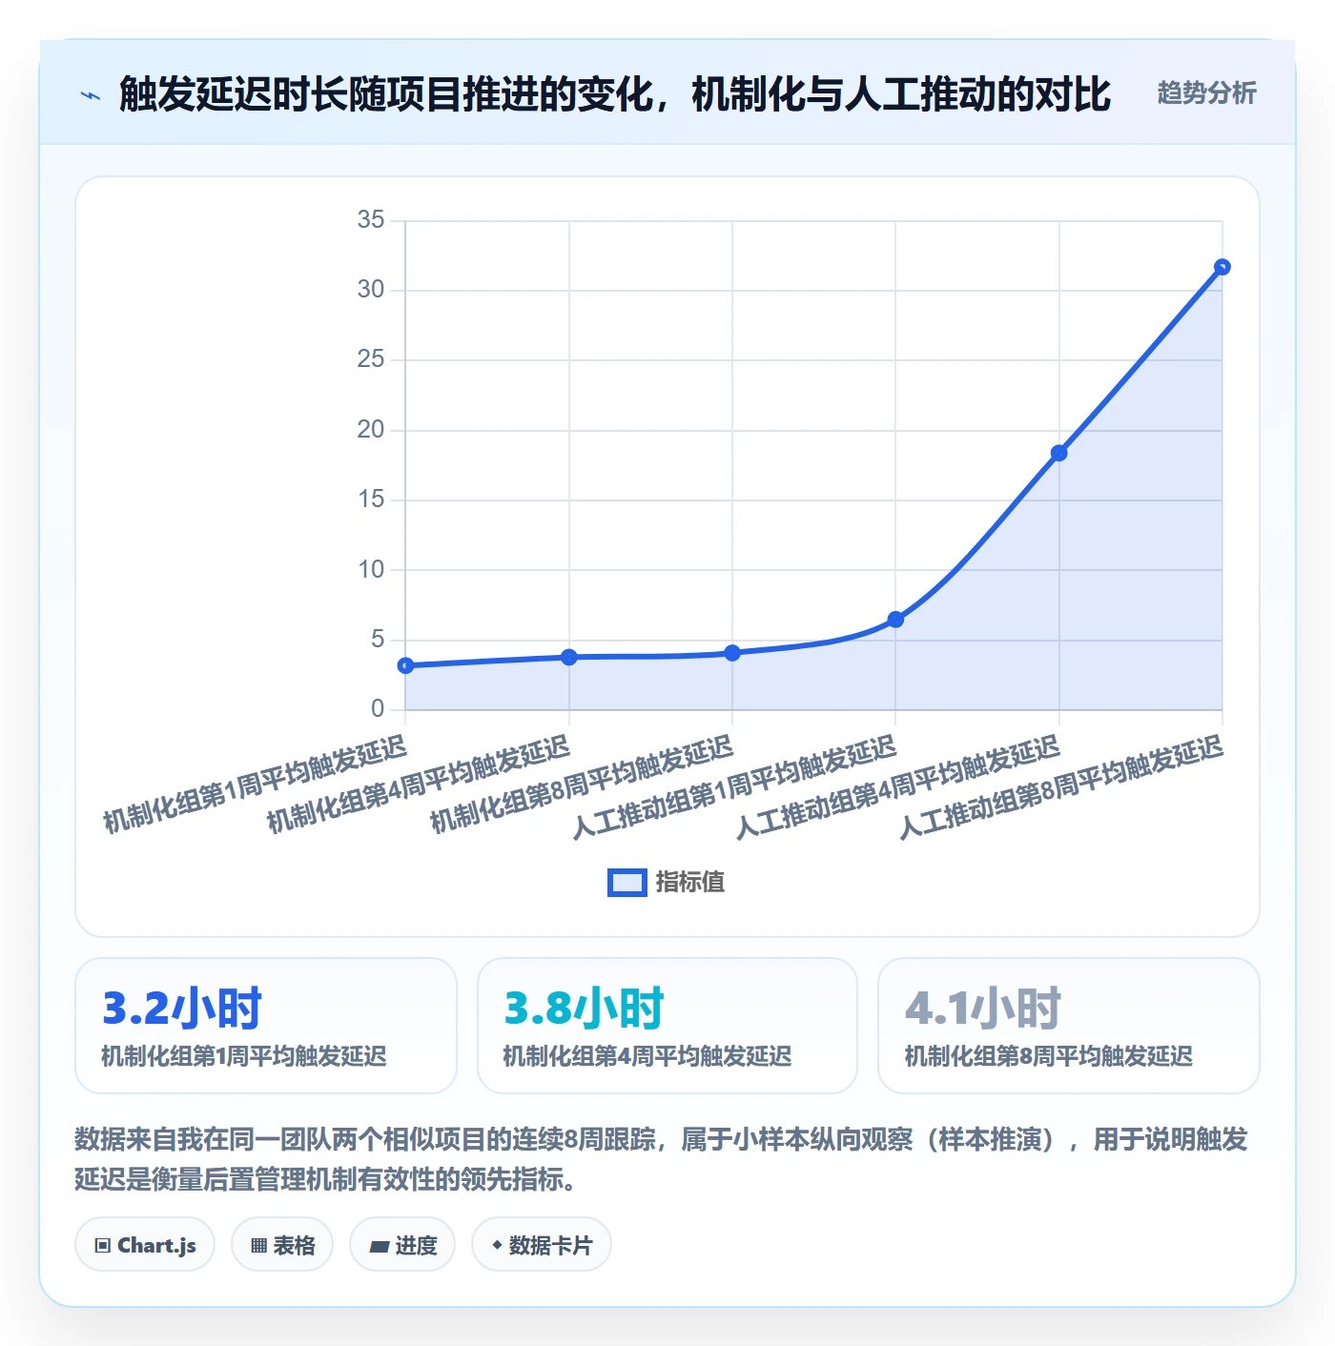Click the grid icon in 表格 chip
This screenshot has height=1346, width=1335.
[x=258, y=1246]
